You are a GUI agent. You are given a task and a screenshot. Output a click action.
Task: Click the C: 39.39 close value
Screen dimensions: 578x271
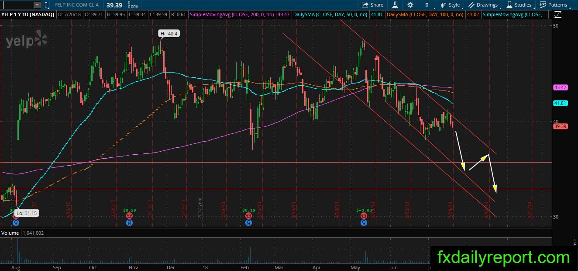(x=158, y=14)
